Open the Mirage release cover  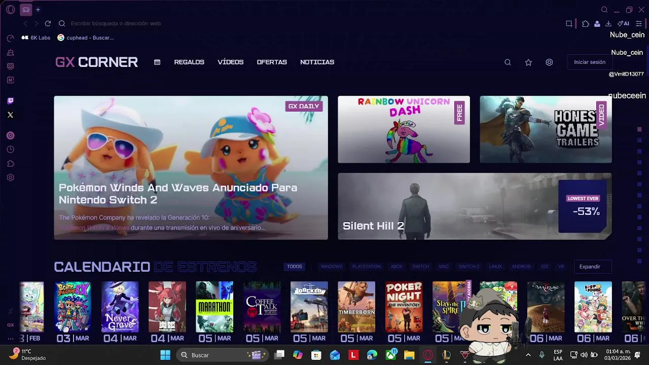point(546,307)
